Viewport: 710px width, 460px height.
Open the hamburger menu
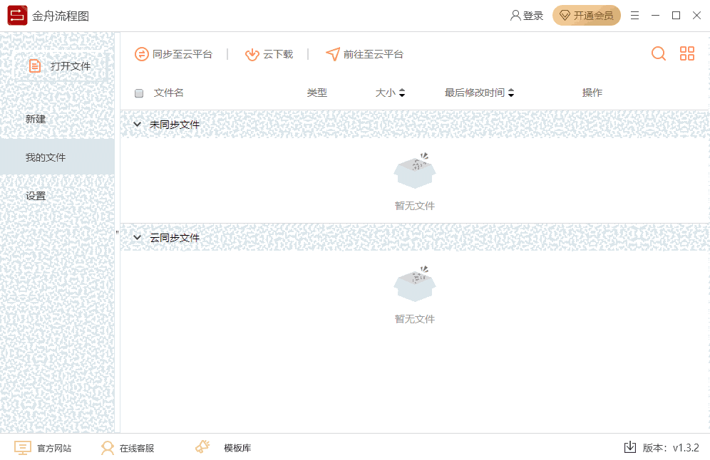[634, 15]
